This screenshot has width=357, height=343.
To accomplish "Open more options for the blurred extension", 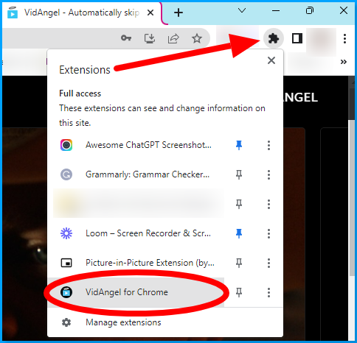I will (268, 204).
